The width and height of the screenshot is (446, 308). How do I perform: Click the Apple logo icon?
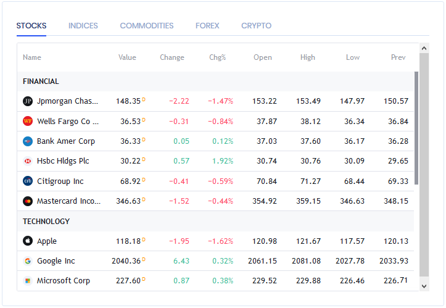pyautogui.click(x=28, y=241)
